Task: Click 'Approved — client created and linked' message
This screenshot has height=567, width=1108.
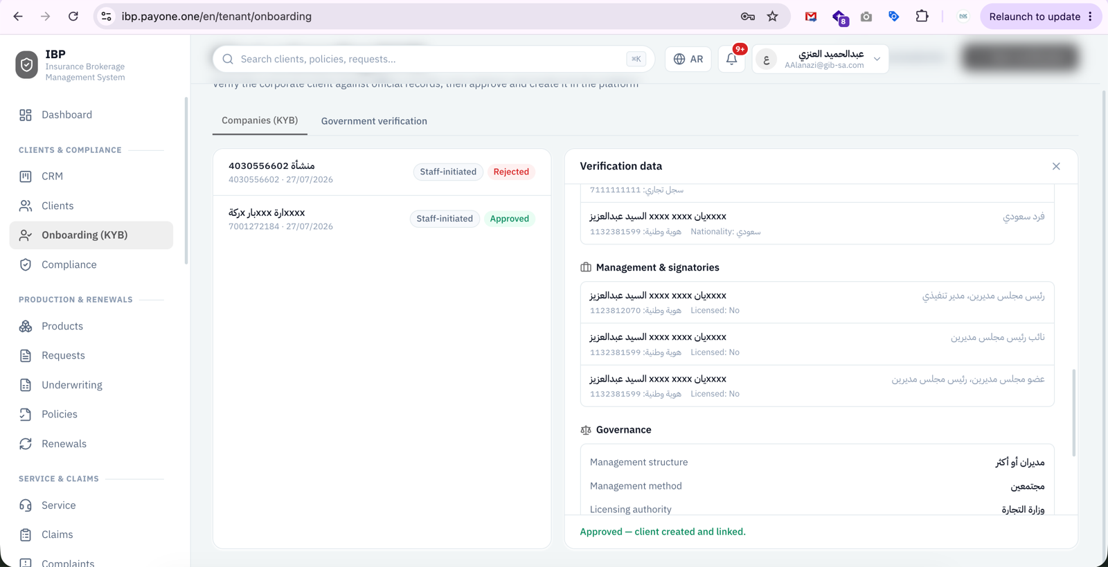Action: pos(663,532)
